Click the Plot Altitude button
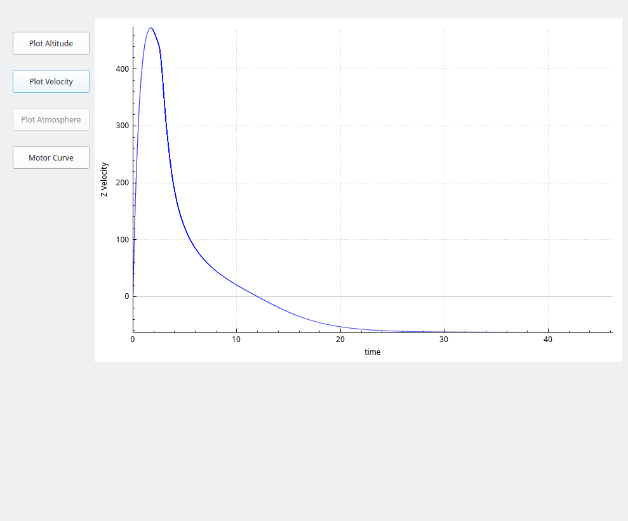 (x=51, y=43)
